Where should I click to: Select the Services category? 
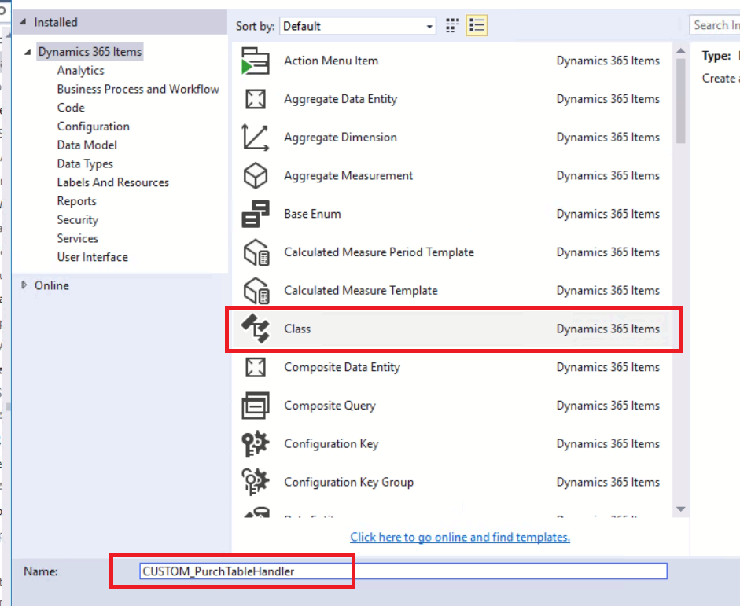tap(77, 238)
